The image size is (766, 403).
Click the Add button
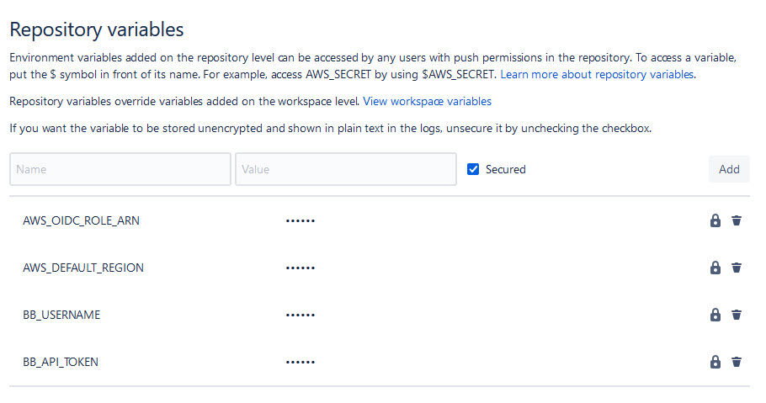[x=729, y=169]
